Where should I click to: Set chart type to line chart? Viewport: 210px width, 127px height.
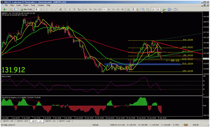point(138,9)
